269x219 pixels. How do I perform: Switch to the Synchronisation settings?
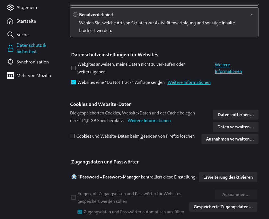(32, 62)
